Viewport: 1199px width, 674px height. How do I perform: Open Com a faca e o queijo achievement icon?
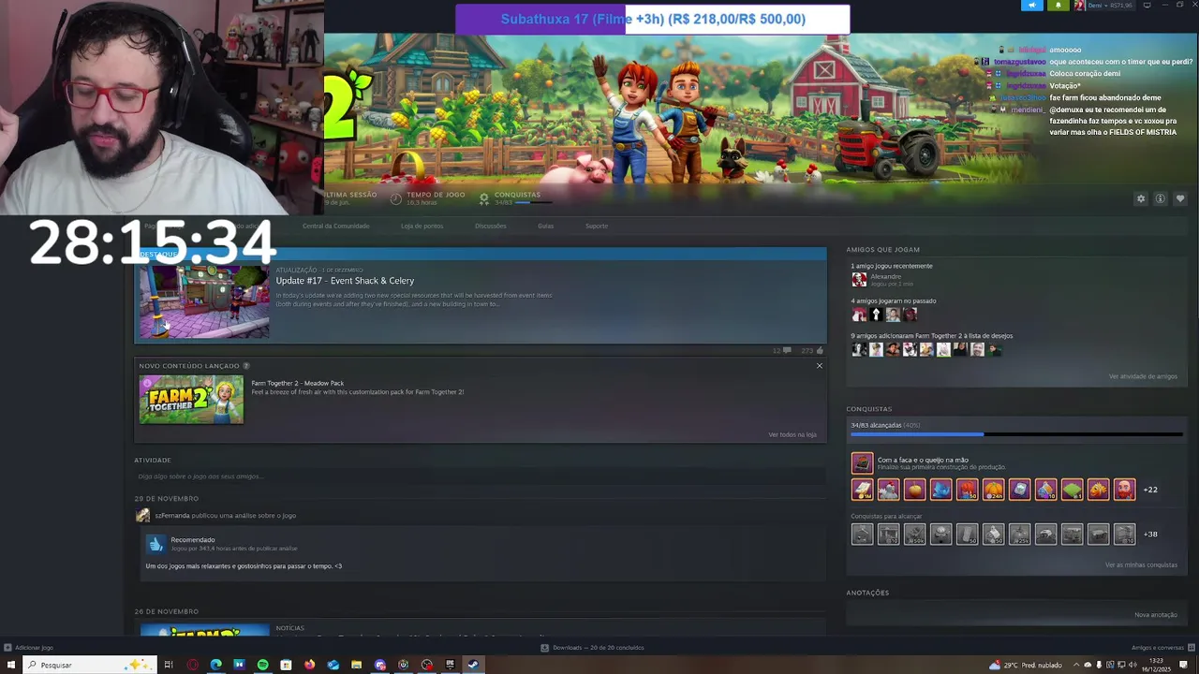[862, 462]
